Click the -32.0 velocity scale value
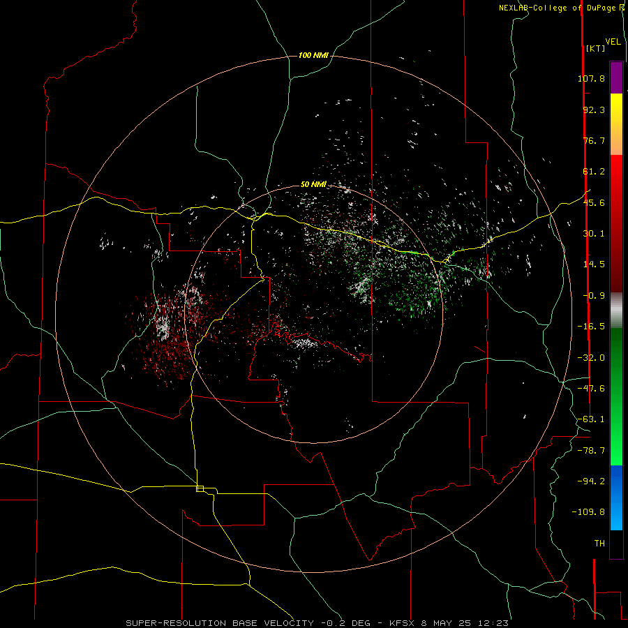Viewport: 628px width, 628px height. (591, 358)
